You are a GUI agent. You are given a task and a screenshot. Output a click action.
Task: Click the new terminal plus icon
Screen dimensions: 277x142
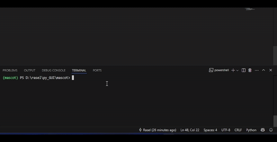pyautogui.click(x=233, y=70)
